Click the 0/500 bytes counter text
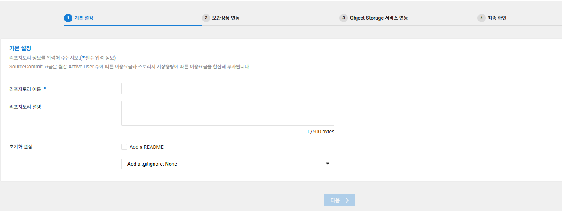 pyautogui.click(x=321, y=132)
